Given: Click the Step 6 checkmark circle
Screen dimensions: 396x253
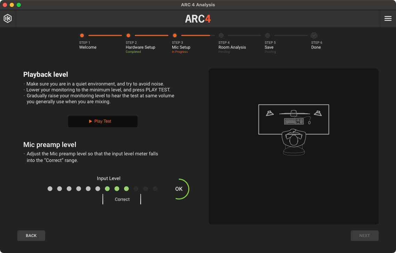Looking at the screenshot, I should pos(314,35).
